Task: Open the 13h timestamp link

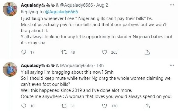Action: coord(100,66)
